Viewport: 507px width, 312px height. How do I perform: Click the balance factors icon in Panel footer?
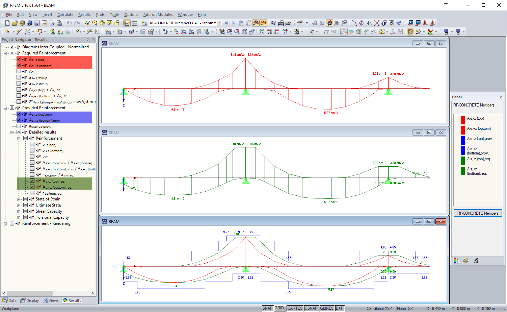pos(466,260)
